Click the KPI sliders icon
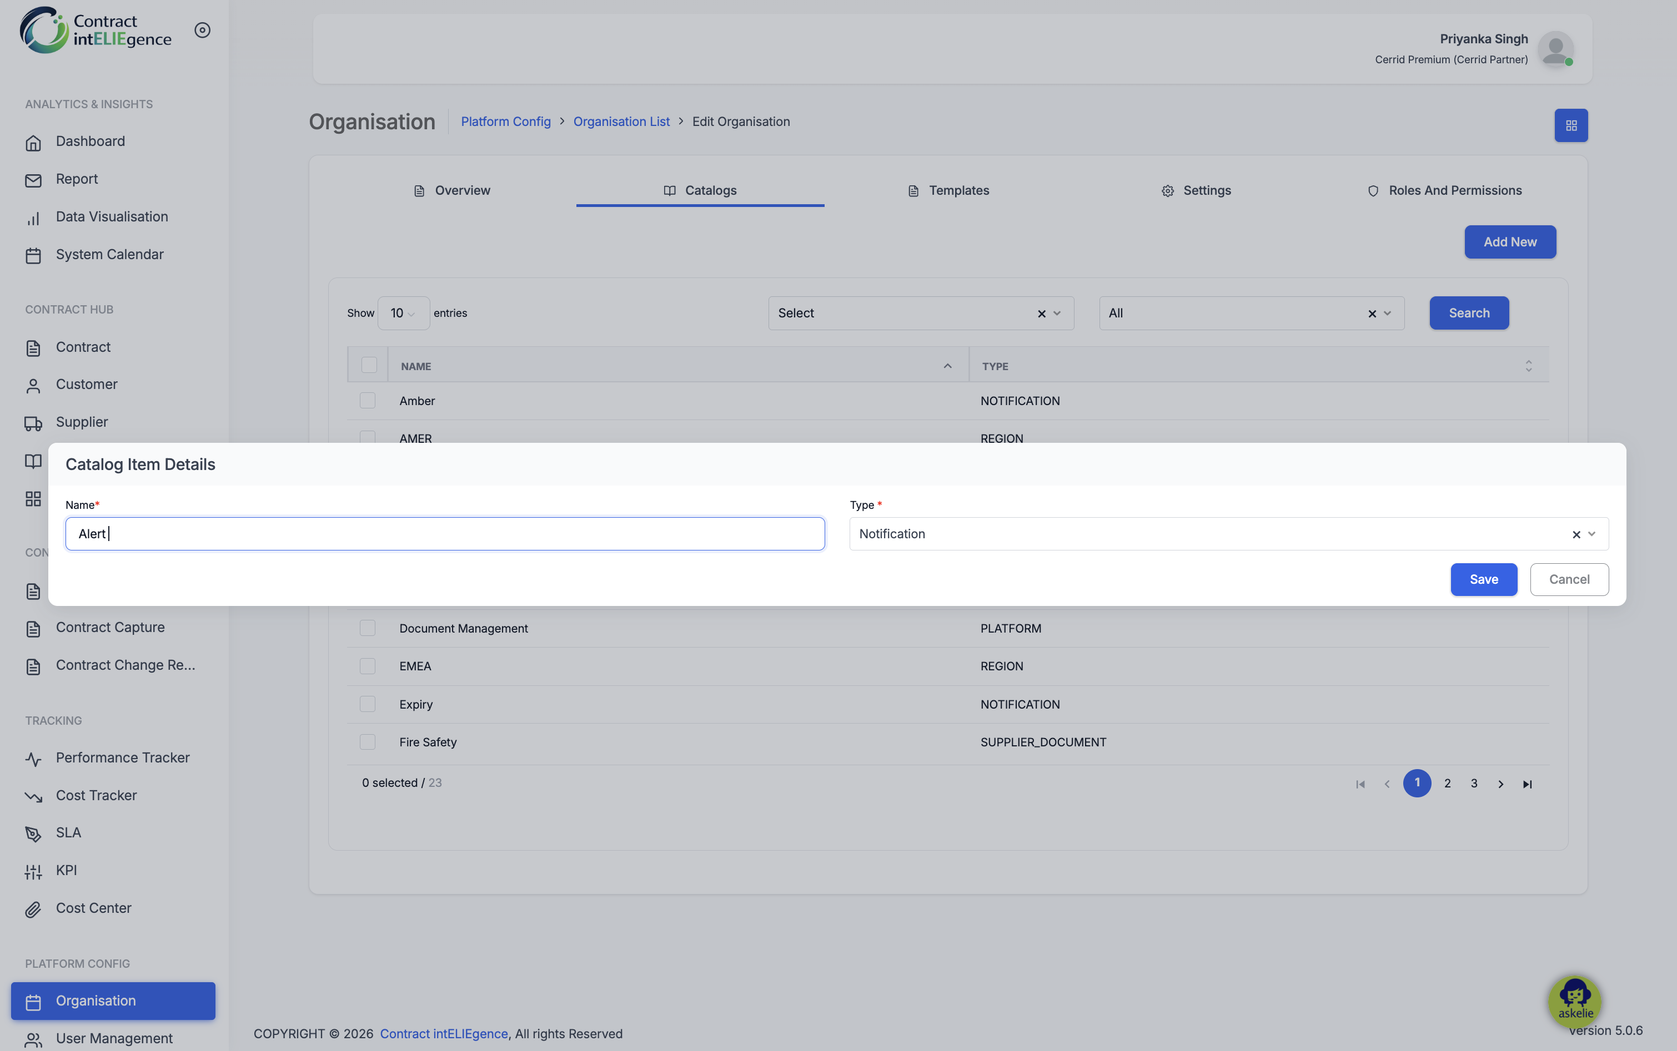The height and width of the screenshot is (1051, 1677). click(x=33, y=872)
